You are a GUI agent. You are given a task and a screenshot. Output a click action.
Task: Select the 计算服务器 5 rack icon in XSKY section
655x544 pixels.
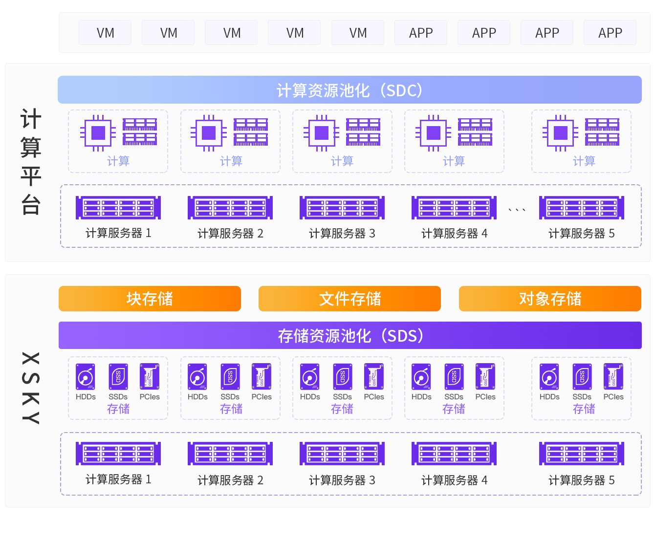582,454
